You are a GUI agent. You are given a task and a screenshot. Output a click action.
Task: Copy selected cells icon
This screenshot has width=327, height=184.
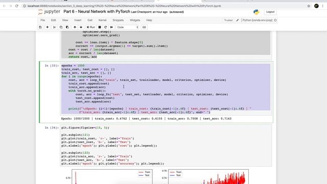pos(61,27)
